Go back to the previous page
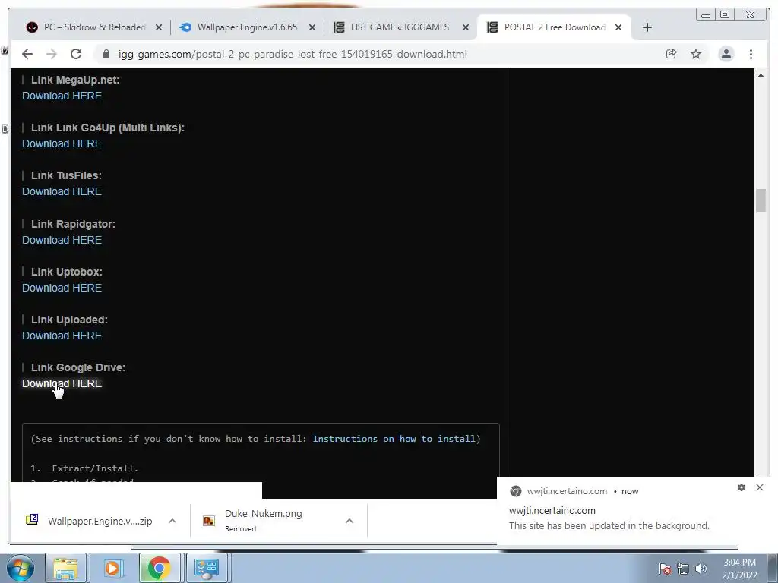Image resolution: width=778 pixels, height=583 pixels. [x=27, y=54]
